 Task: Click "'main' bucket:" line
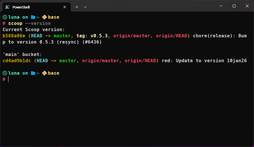click(x=22, y=55)
